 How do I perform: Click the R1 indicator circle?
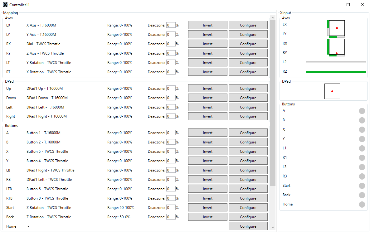pos(362,157)
